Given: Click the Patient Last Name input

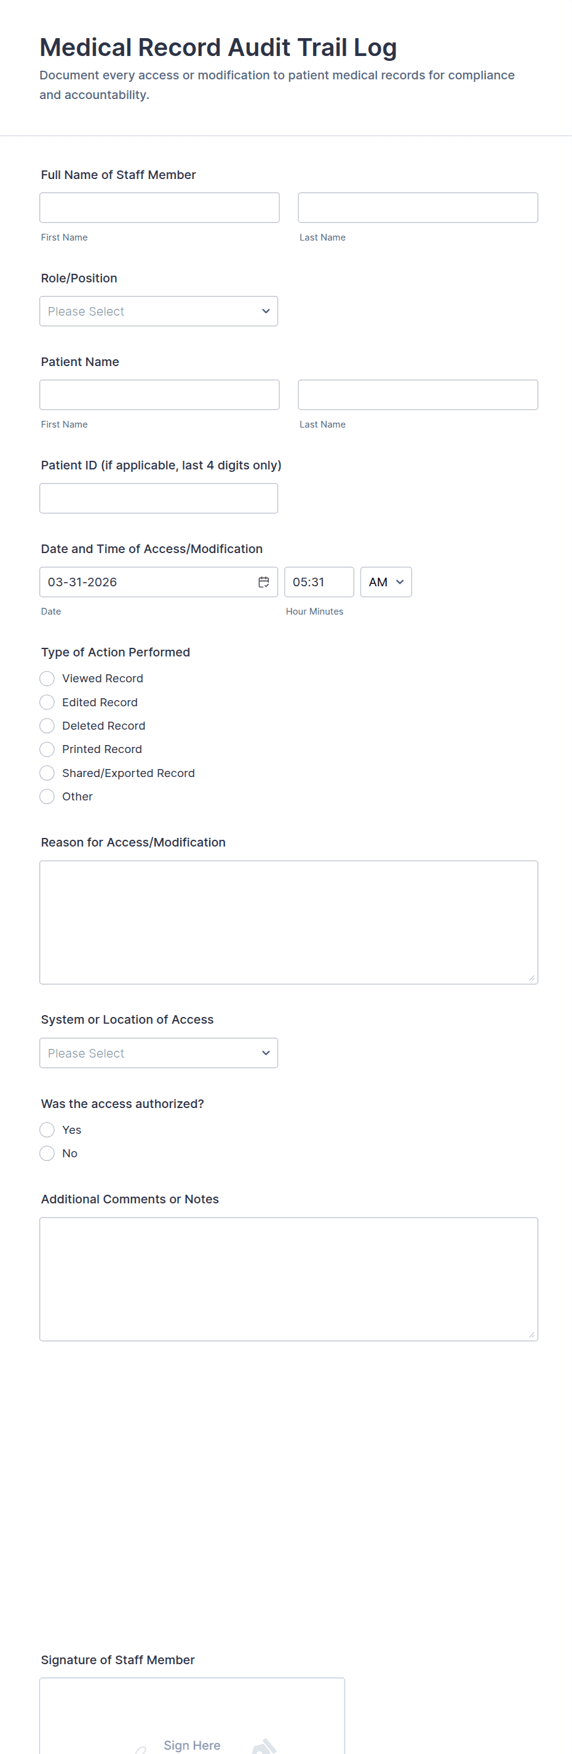Looking at the screenshot, I should [418, 395].
